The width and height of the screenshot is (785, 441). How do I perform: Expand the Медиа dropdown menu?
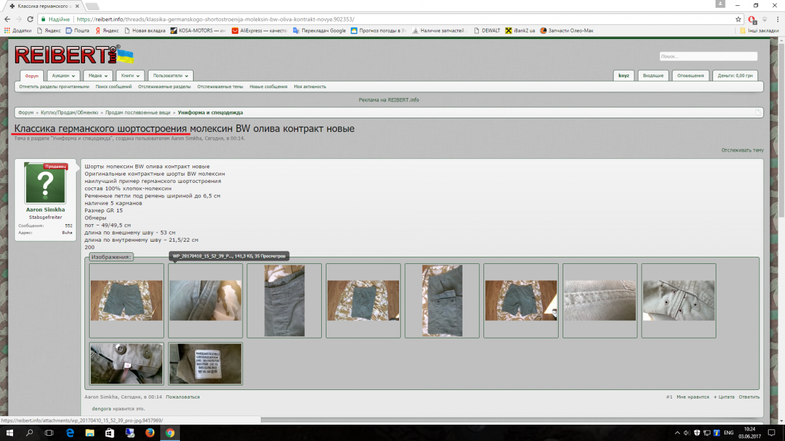[x=97, y=76]
